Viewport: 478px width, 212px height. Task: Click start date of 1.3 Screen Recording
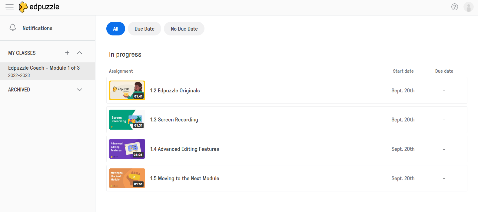pyautogui.click(x=403, y=120)
